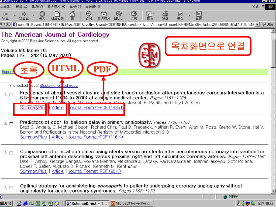Click the Windows logo throbber icon
The width and height of the screenshot is (276, 207).
(271, 7)
